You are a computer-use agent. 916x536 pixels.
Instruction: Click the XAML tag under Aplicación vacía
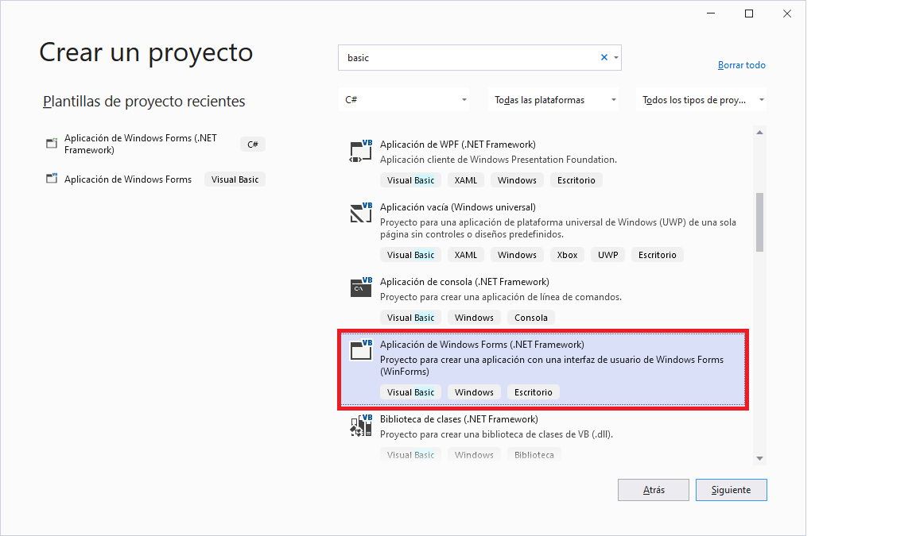click(x=465, y=254)
